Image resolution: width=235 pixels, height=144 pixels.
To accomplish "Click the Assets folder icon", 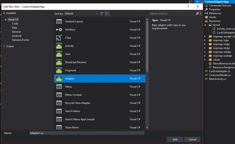I will point(206,17).
